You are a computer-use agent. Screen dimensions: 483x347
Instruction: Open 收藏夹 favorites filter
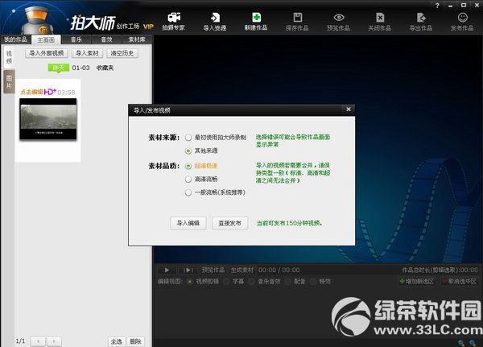[x=105, y=68]
